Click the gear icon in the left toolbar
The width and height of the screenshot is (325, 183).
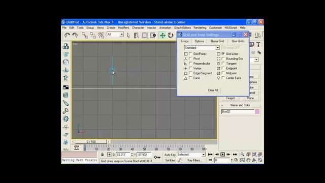66,118
